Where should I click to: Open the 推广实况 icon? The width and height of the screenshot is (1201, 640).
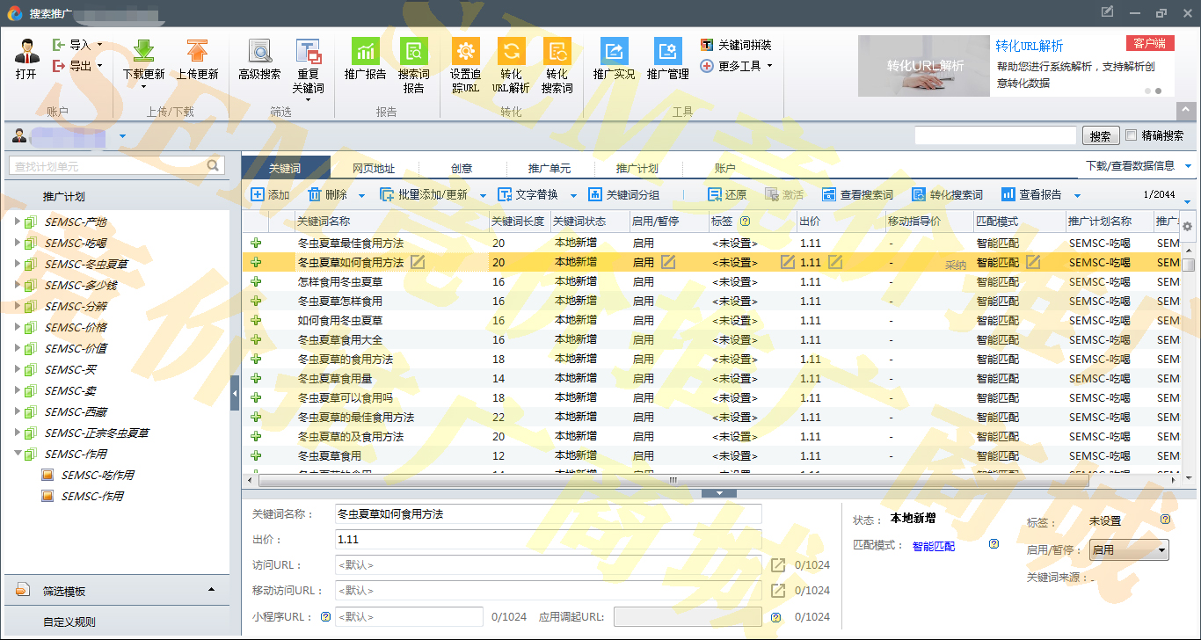point(614,52)
